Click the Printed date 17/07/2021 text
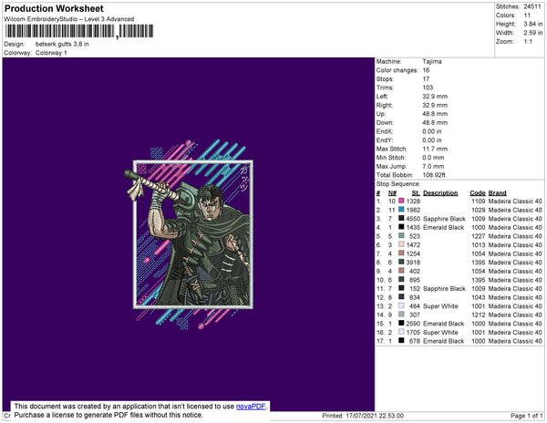 [x=363, y=416]
